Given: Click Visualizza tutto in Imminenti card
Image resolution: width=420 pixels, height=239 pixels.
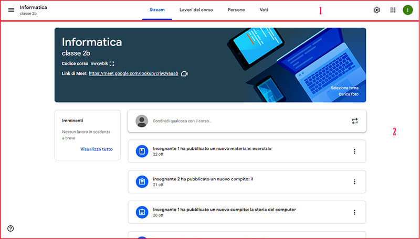Looking at the screenshot, I should [x=97, y=149].
